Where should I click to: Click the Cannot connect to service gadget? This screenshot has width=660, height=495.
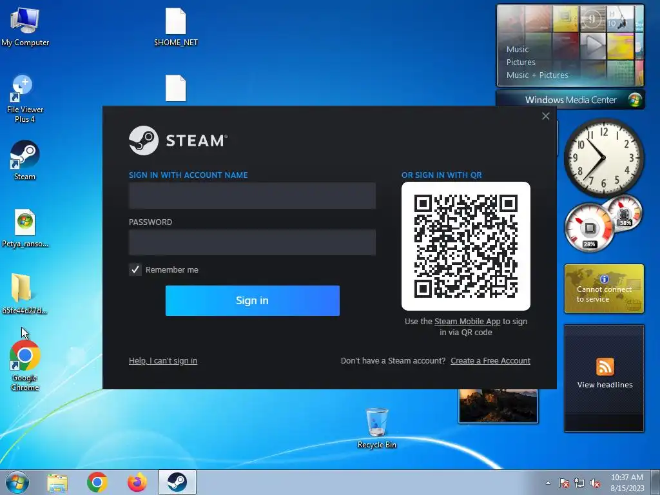click(604, 289)
